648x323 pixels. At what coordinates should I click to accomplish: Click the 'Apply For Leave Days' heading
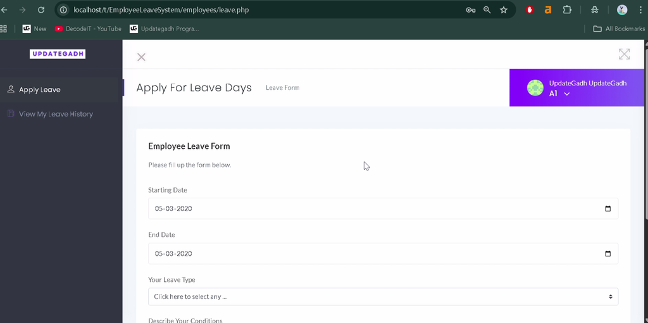(194, 87)
